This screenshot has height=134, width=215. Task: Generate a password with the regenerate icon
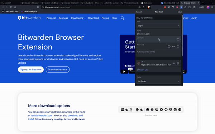point(178,46)
